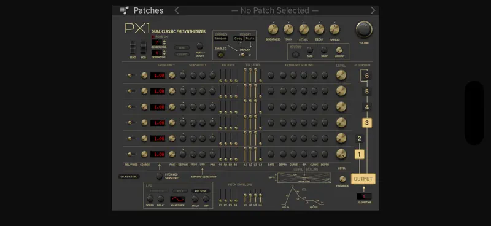Screen dimensions: 491x226
Task: Click the Algorithm number display
Action: pyautogui.click(x=363, y=197)
